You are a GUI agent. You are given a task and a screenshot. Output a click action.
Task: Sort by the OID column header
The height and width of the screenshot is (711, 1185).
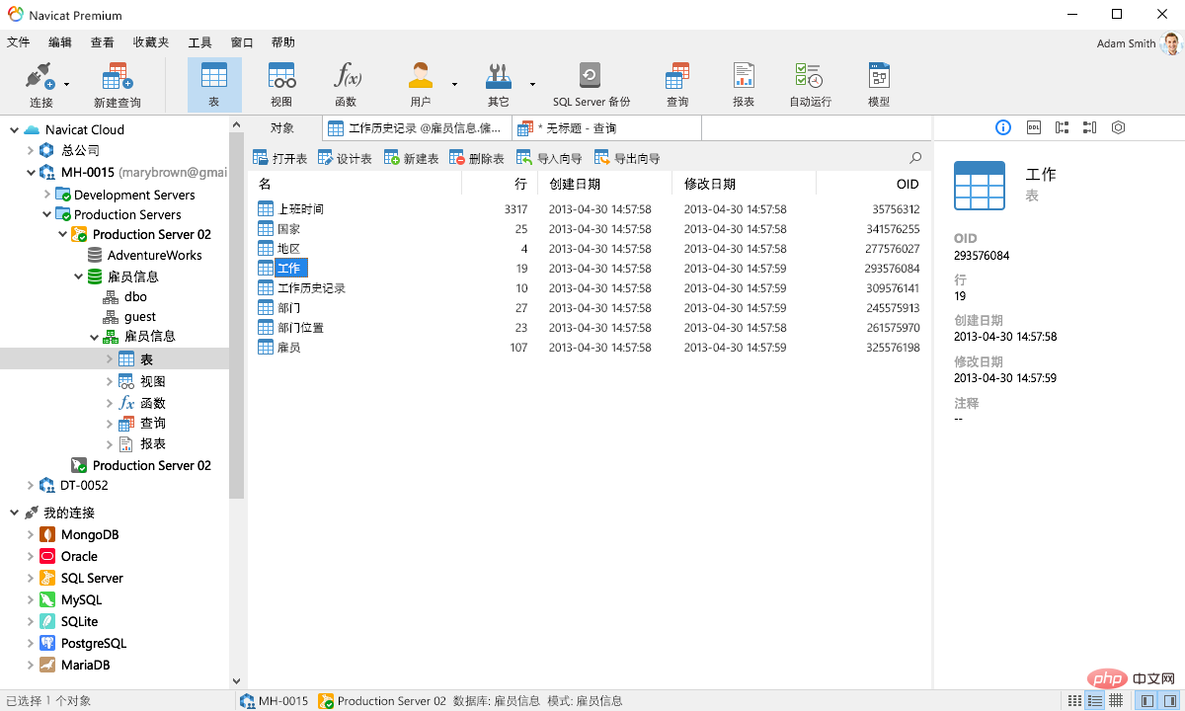click(x=872, y=184)
